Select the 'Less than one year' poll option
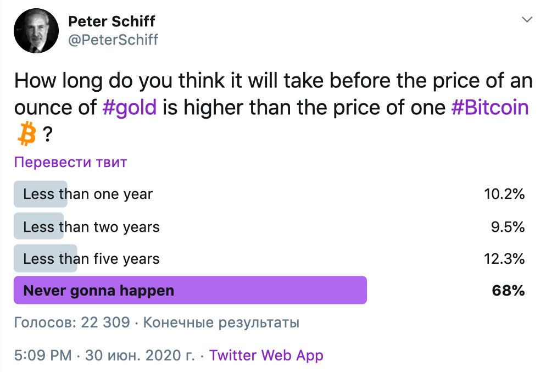 pyautogui.click(x=88, y=194)
